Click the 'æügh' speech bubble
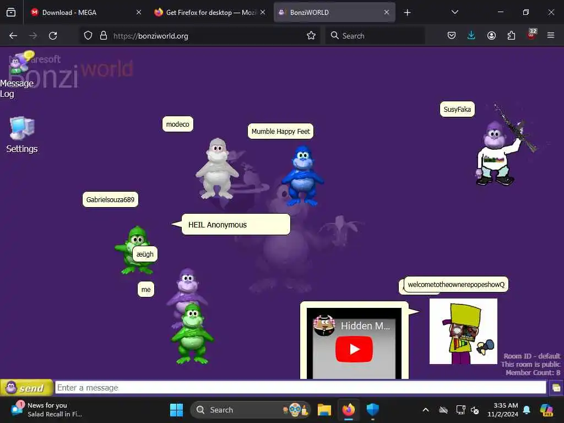The image size is (564, 423). (x=145, y=254)
